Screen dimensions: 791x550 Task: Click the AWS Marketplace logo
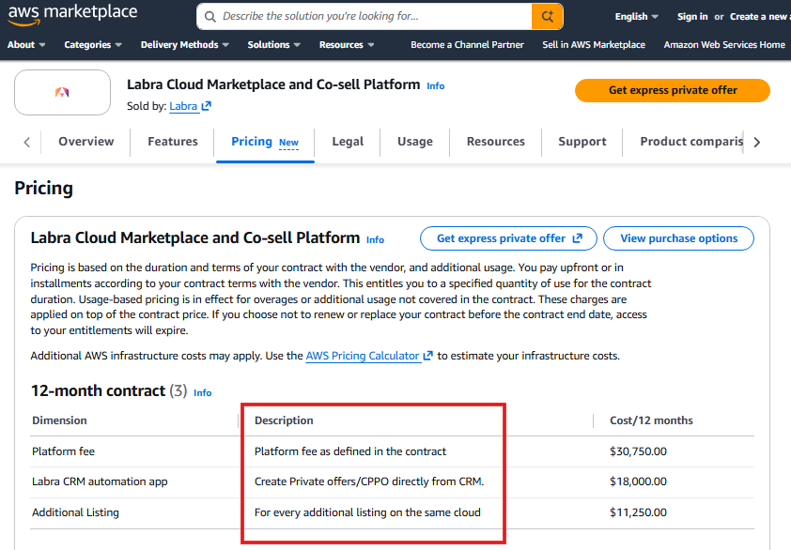[72, 15]
